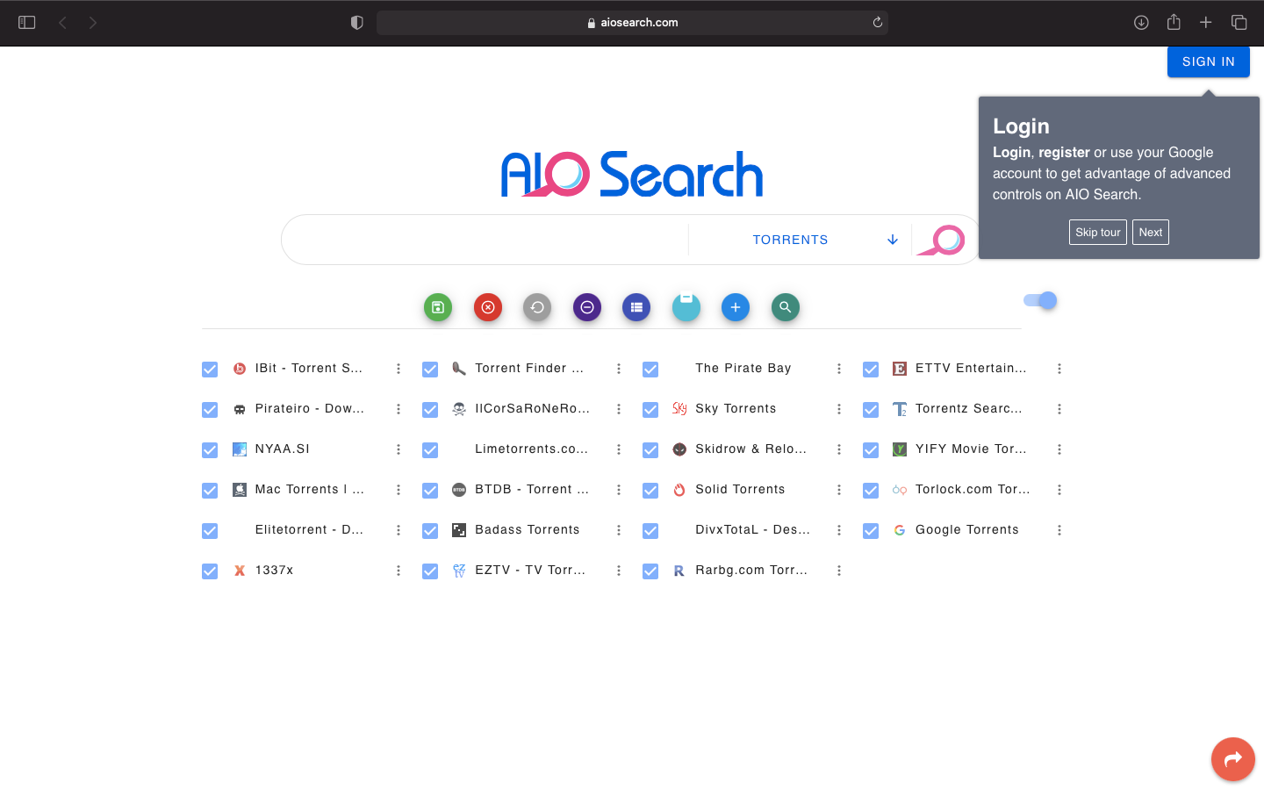Uncheck 1337x checkbox
Viewport: 1264px width, 790px height.
(210, 571)
